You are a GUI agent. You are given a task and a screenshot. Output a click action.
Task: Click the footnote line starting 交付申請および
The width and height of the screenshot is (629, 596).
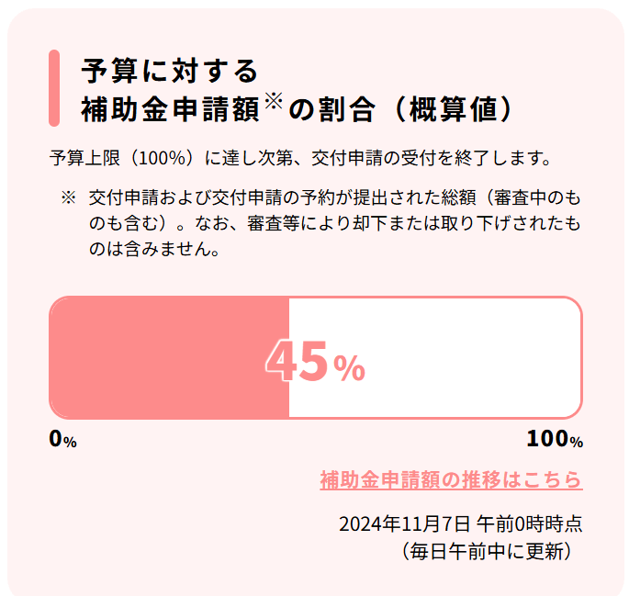pos(334,198)
